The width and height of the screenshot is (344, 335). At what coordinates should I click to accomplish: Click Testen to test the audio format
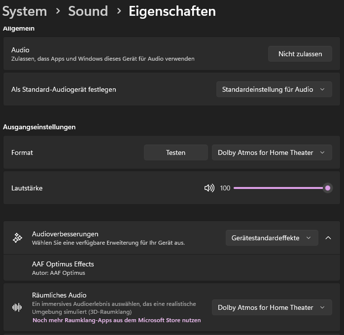(175, 152)
